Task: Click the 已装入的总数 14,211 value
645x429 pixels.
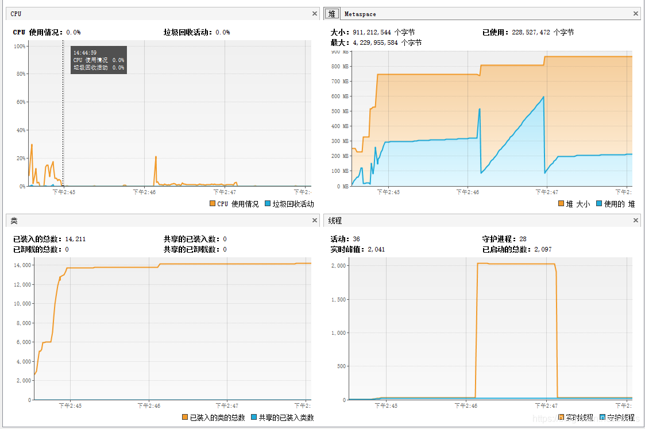Action: coord(75,239)
